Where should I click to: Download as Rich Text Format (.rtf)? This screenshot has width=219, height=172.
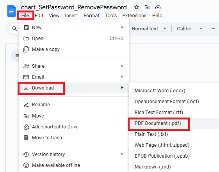click(174, 112)
